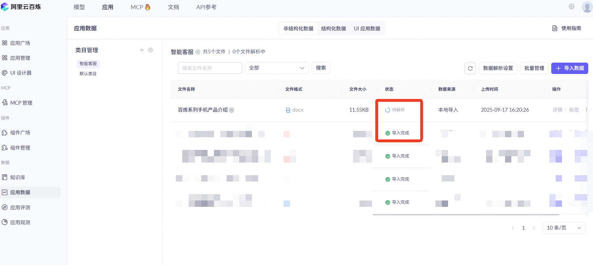The image size is (593, 265).
Task: Click the 状态 column header
Action: [x=389, y=89]
